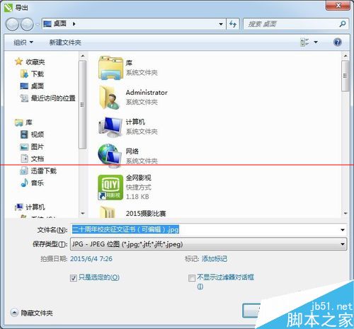Click the recent pages dropdown beside navigation arrows
Image resolution: width=354 pixels, height=329 pixels.
point(38,24)
